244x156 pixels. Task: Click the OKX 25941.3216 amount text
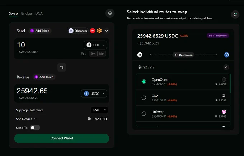[159, 100]
